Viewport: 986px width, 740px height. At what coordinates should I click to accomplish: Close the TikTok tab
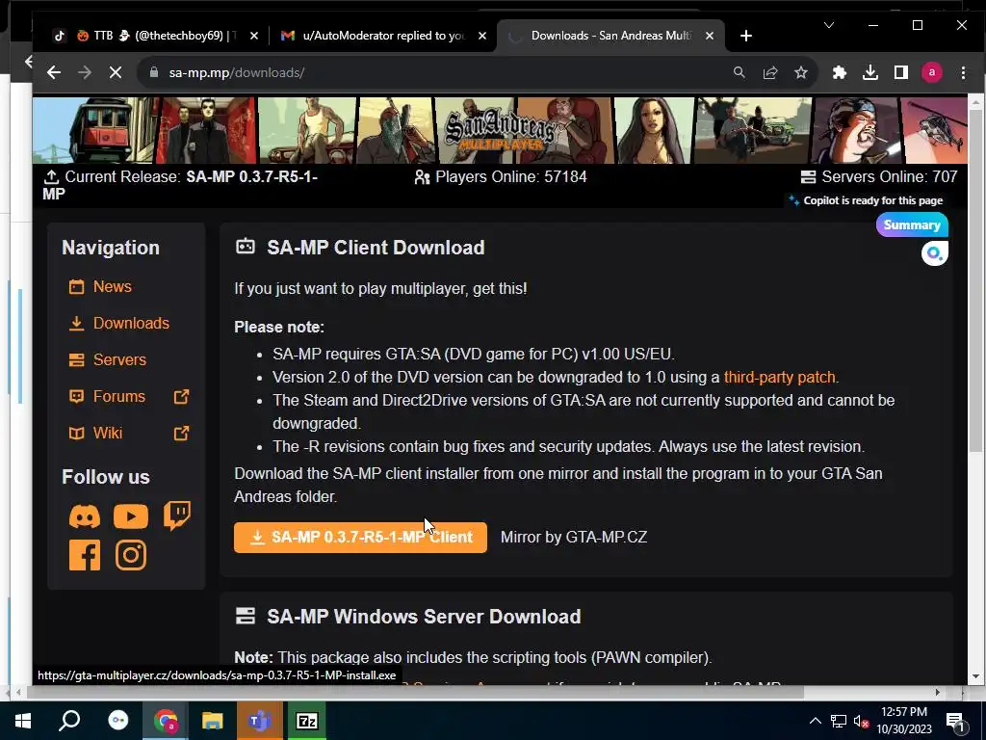pos(254,36)
